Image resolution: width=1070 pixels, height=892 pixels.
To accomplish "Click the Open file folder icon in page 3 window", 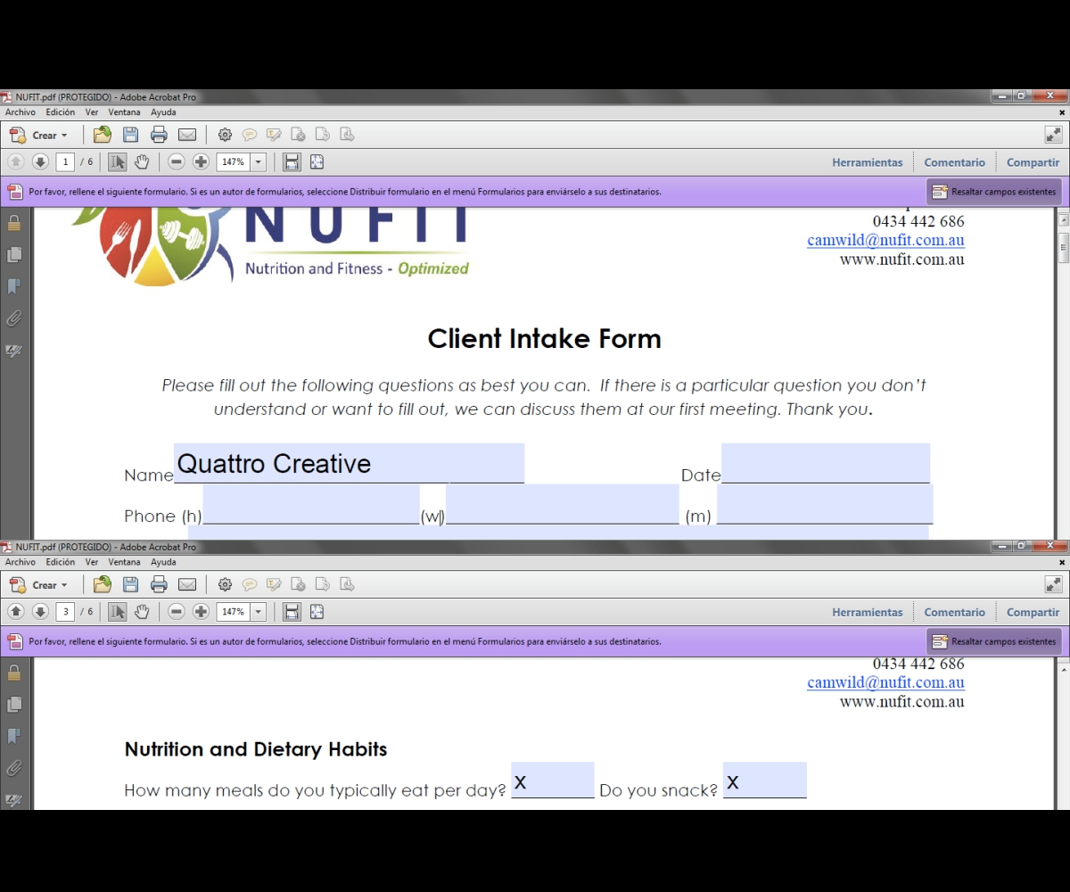I will 103,585.
